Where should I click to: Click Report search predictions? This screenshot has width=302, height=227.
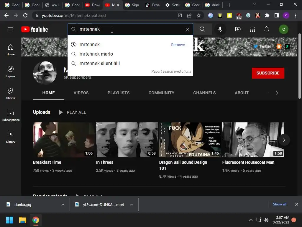[x=171, y=72]
